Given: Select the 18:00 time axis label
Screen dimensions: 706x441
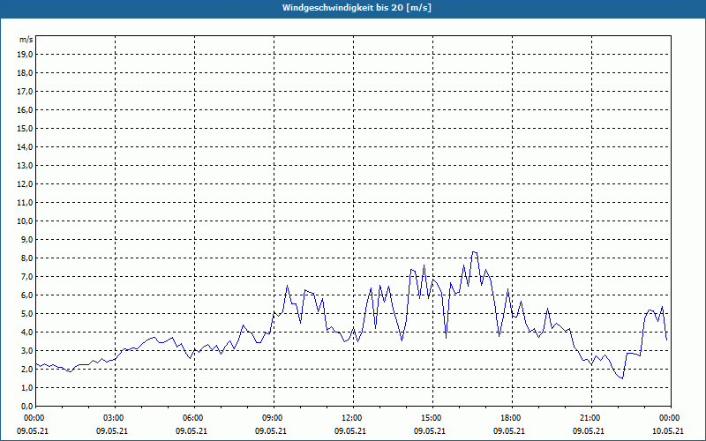Looking at the screenshot, I should click(511, 418).
